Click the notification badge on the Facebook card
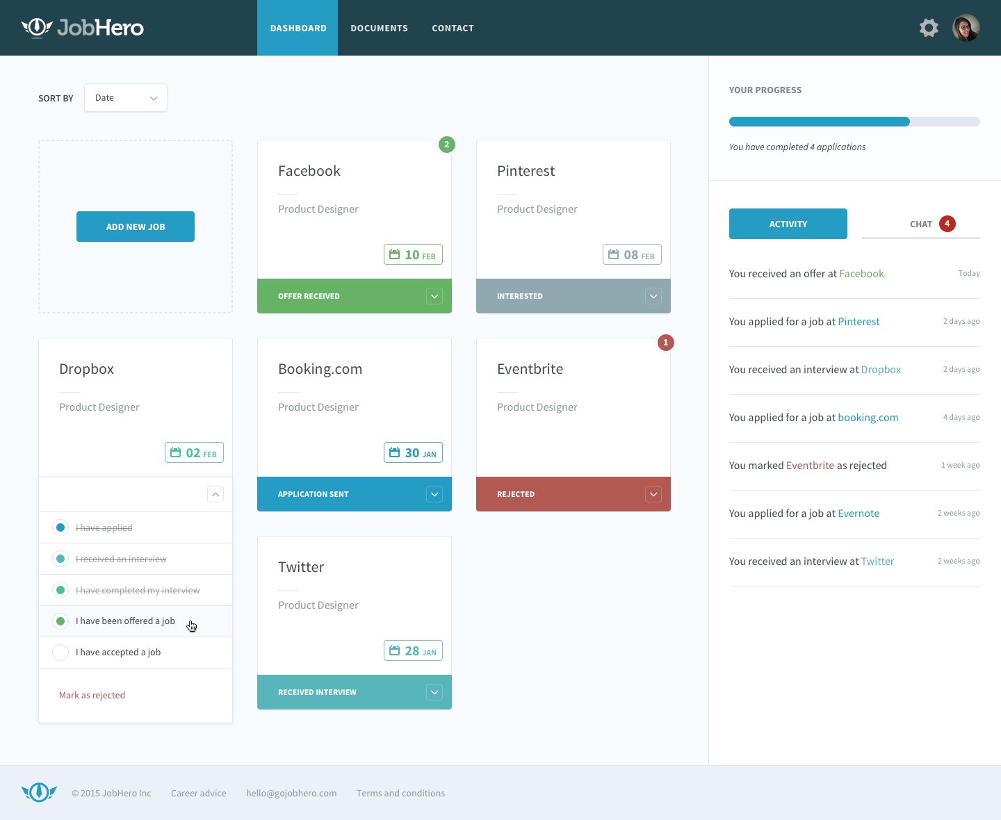The width and height of the screenshot is (1001, 820). tap(447, 145)
